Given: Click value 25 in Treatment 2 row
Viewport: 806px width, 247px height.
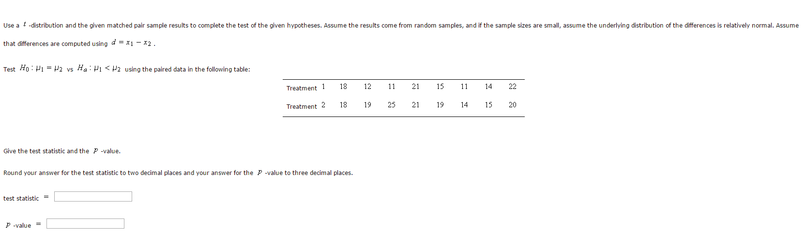Looking at the screenshot, I should tap(392, 105).
